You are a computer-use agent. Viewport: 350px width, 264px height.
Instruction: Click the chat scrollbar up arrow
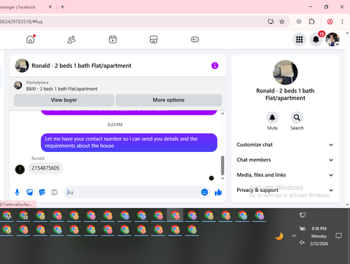223,113
